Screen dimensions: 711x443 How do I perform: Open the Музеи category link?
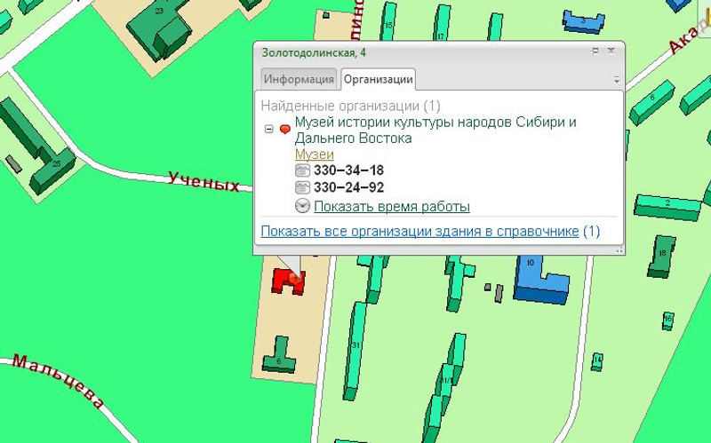click(315, 154)
